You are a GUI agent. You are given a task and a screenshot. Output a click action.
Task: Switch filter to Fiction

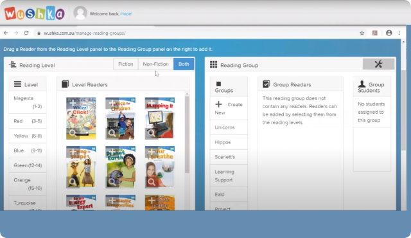(x=126, y=64)
